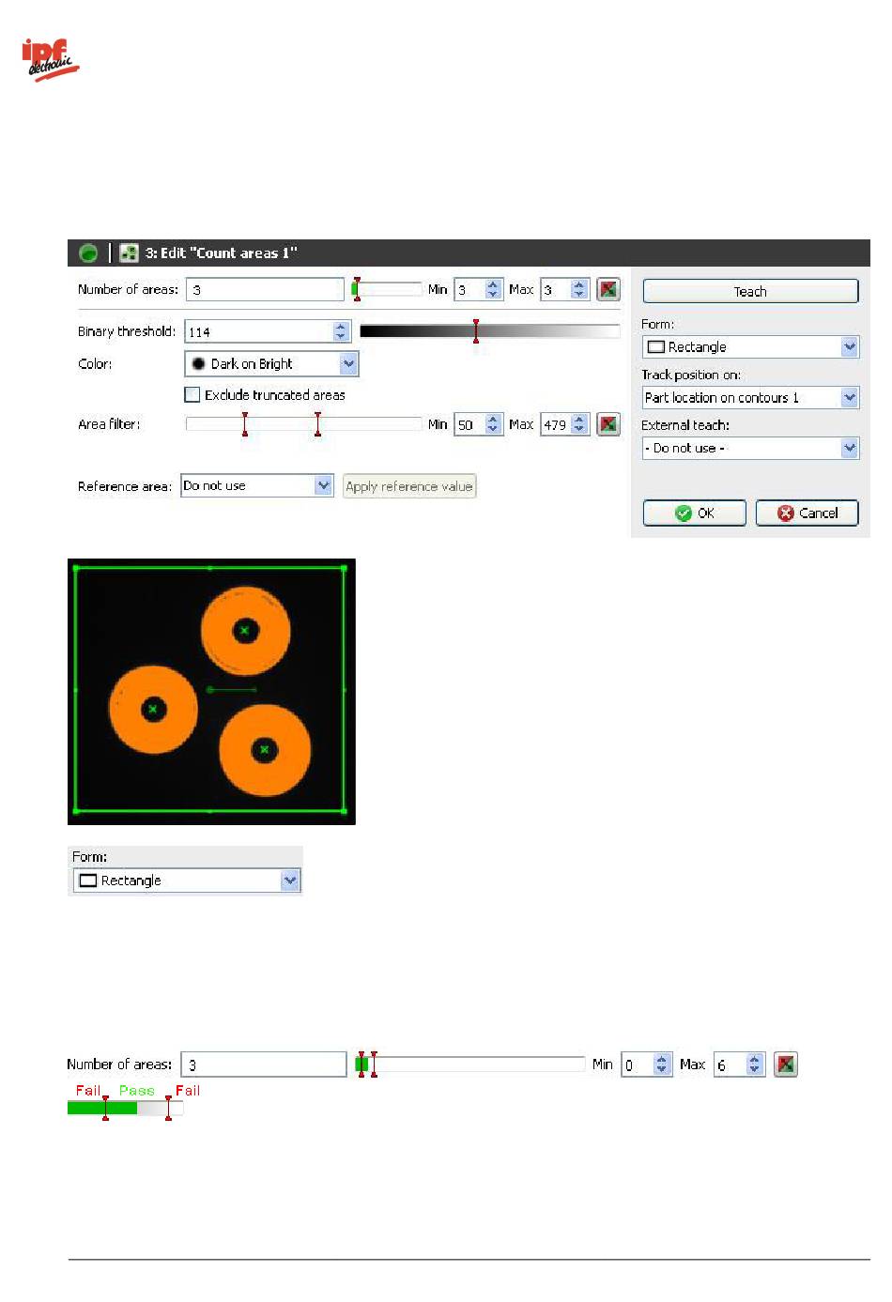892x1302 pixels.
Task: Click the Count areas tool icon in the title bar
Action: pos(129,253)
